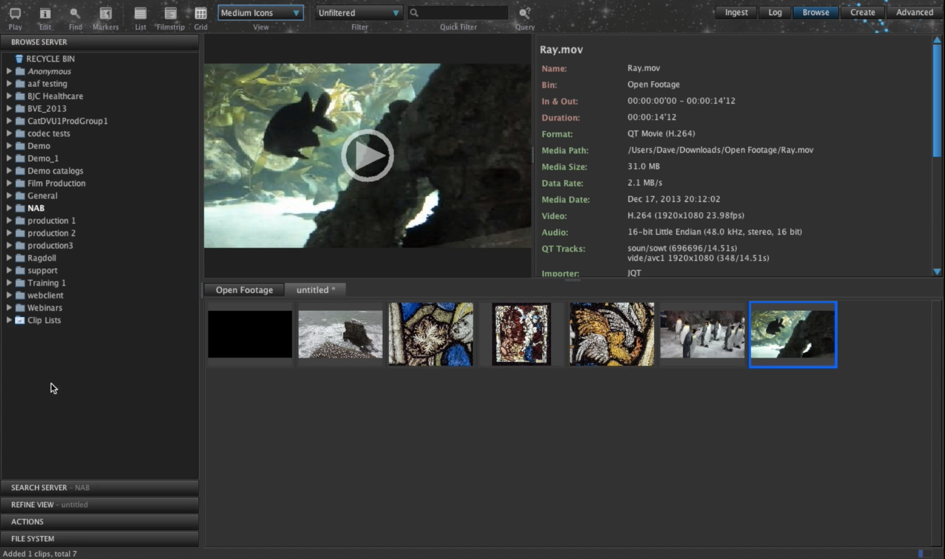Open the Unfiltered filter dropdown
Image resolution: width=945 pixels, height=559 pixels.
pyautogui.click(x=359, y=13)
